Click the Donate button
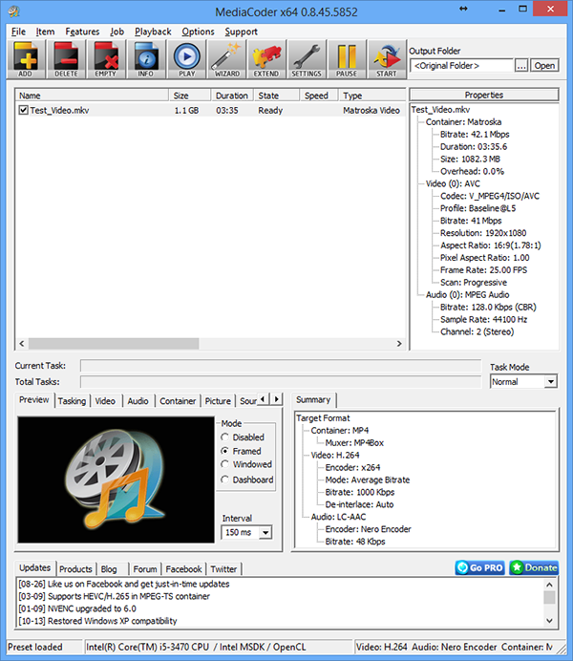The height and width of the screenshot is (661, 573). [534, 567]
